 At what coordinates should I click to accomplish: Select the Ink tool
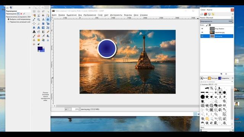tap(48, 36)
